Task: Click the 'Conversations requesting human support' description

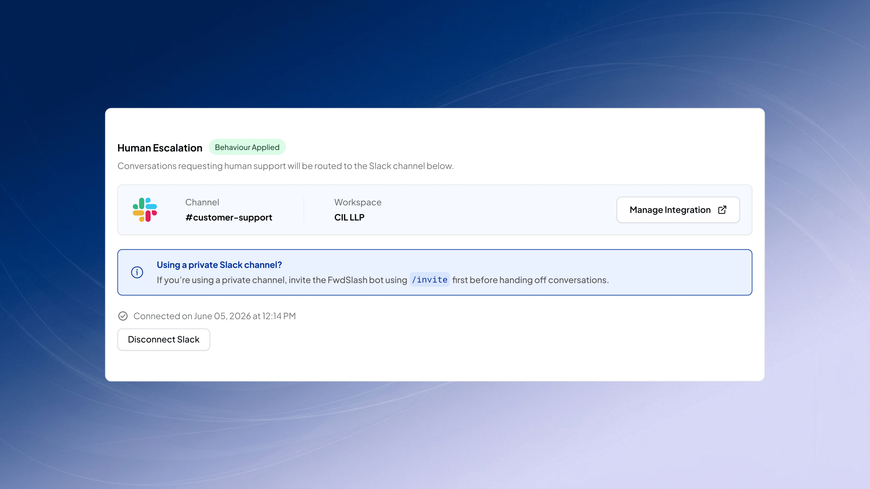Action: coord(285,166)
